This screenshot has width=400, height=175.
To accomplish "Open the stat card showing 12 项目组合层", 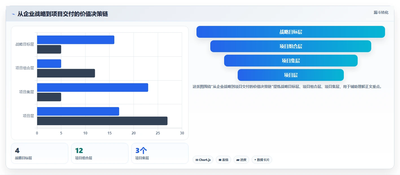I will [x=100, y=153].
